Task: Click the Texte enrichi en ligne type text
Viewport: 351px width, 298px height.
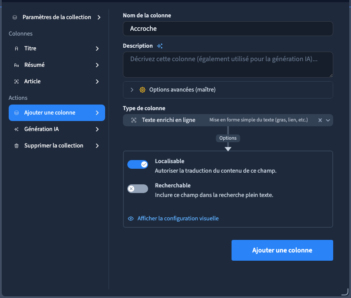Action: click(x=169, y=120)
